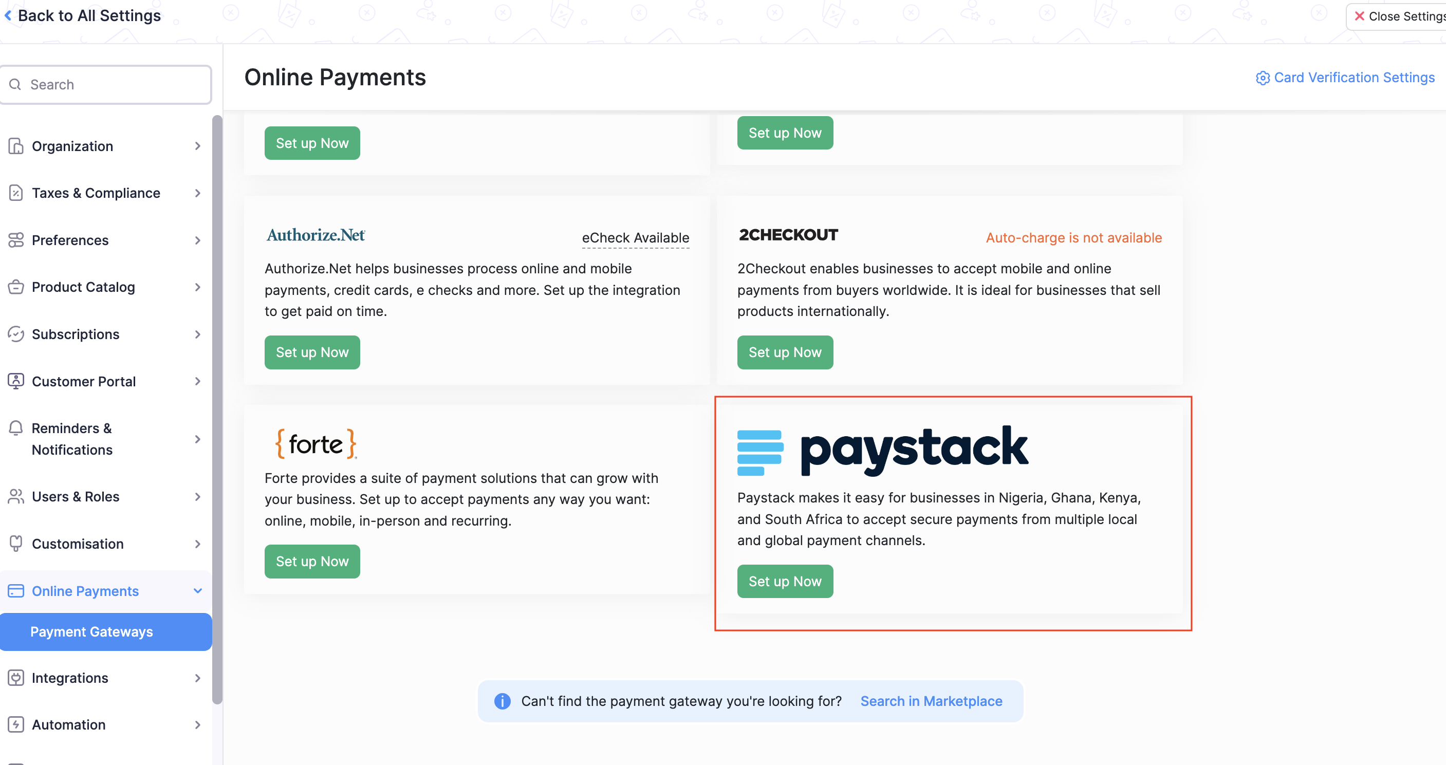Click the Preferences sliders icon

(x=16, y=240)
